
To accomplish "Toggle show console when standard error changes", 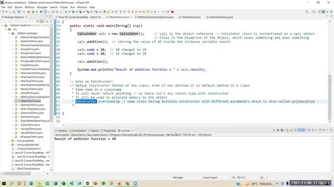I will (x=303, y=130).
